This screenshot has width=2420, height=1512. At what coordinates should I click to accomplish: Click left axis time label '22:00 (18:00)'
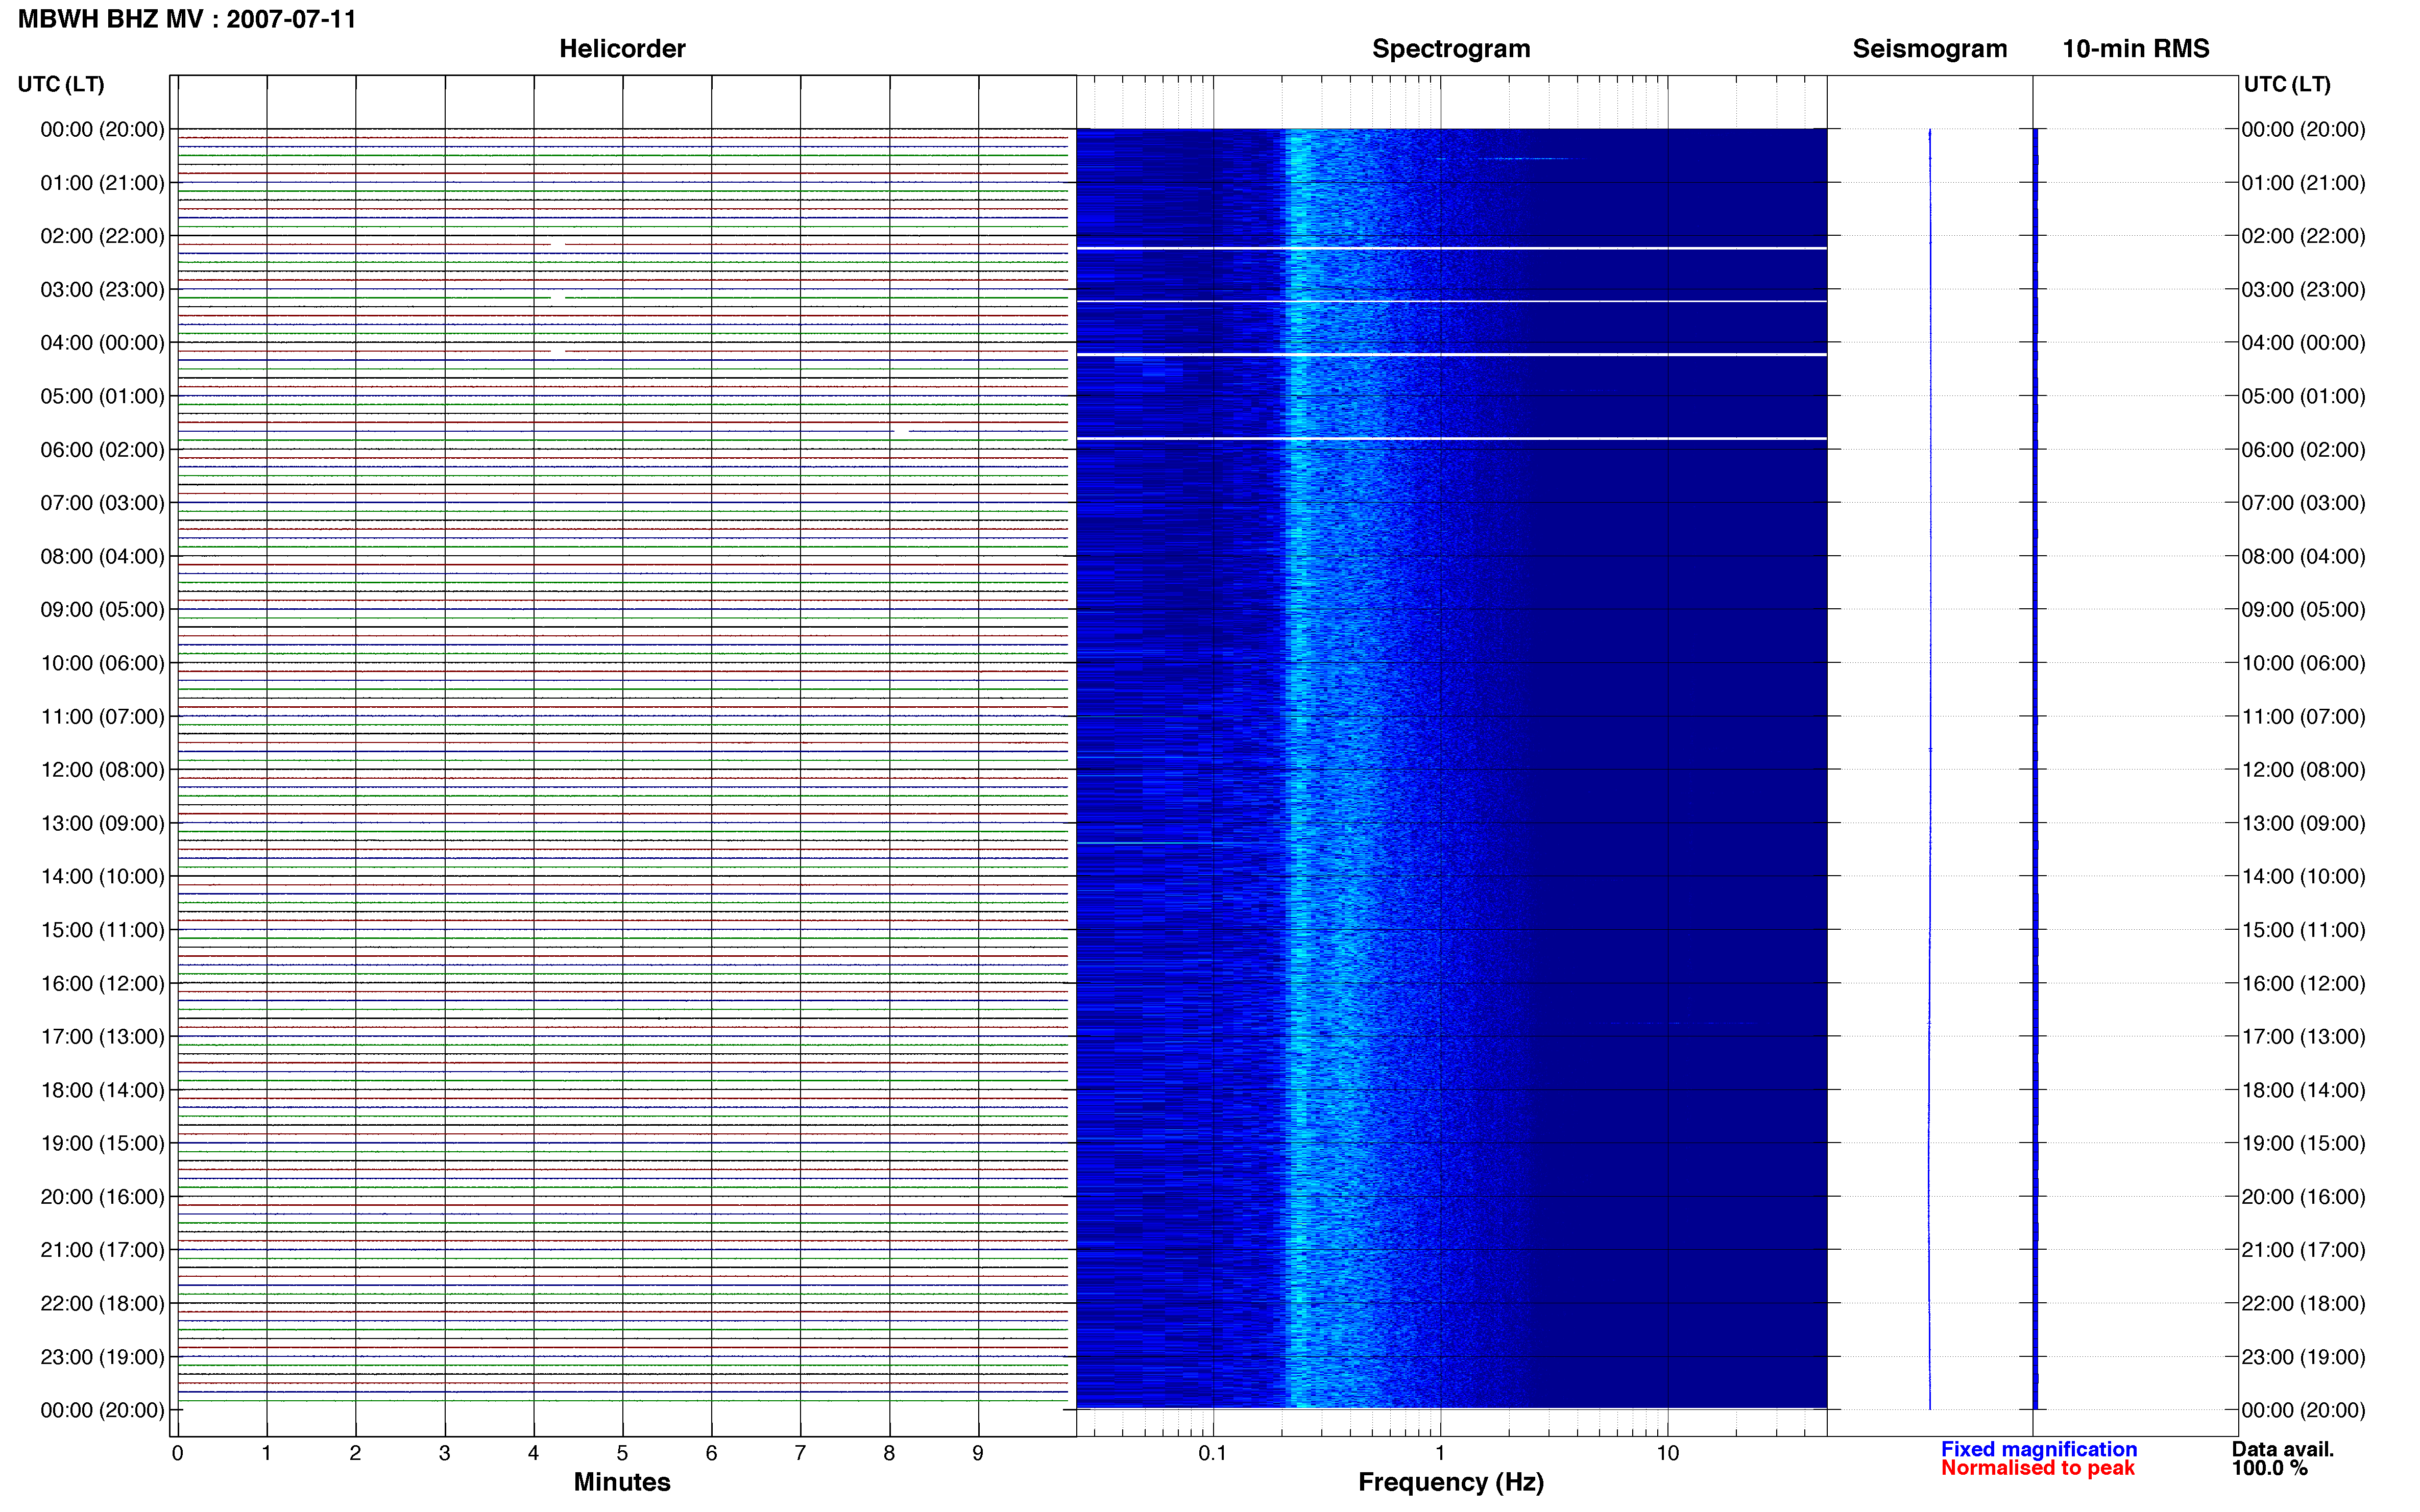pos(102,1303)
